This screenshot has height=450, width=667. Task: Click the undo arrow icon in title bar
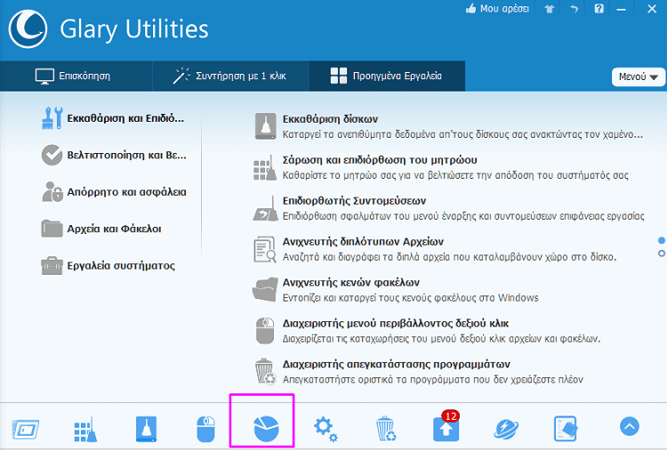[574, 9]
